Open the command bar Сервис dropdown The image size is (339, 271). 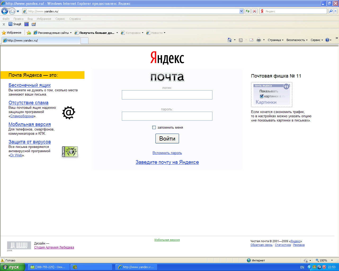click(x=317, y=40)
